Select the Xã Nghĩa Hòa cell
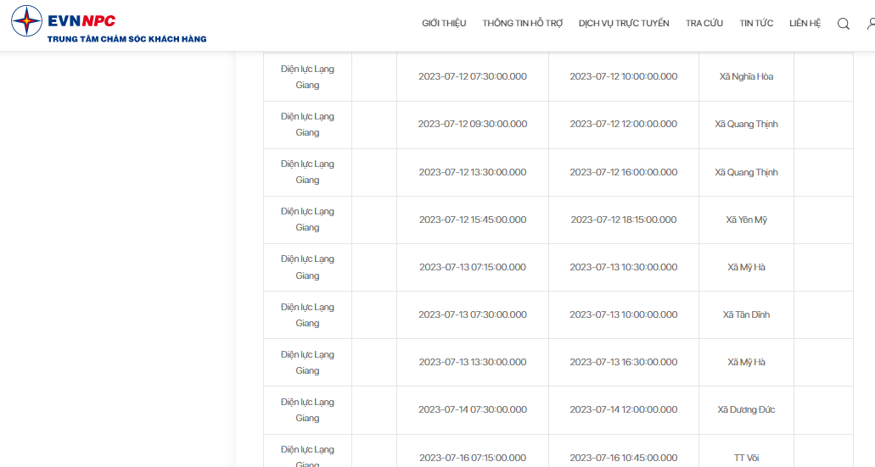The width and height of the screenshot is (875, 467). click(x=746, y=77)
